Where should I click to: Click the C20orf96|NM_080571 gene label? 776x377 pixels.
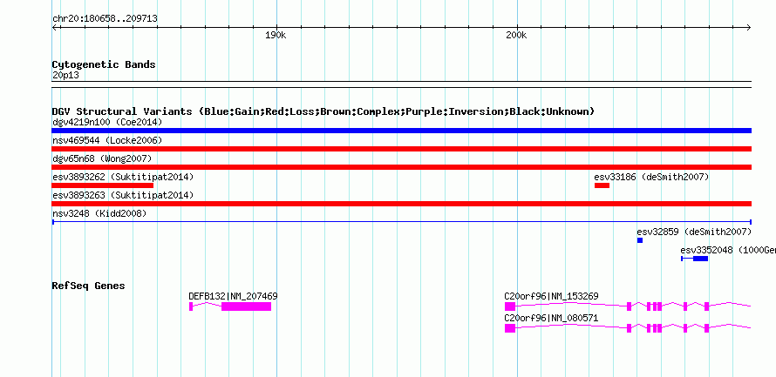click(x=551, y=318)
